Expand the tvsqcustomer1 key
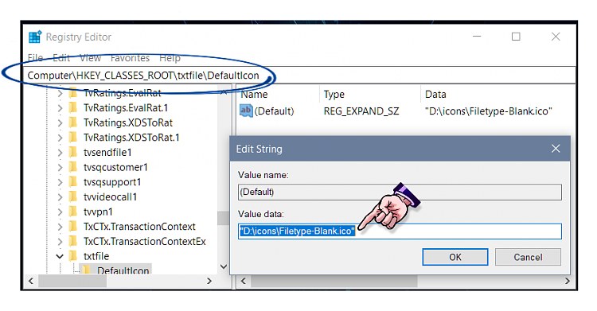The image size is (597, 311). tap(60, 168)
